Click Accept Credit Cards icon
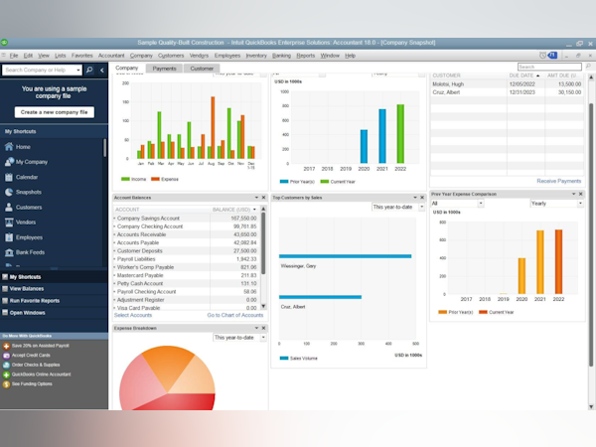The height and width of the screenshot is (447, 596). (6, 356)
